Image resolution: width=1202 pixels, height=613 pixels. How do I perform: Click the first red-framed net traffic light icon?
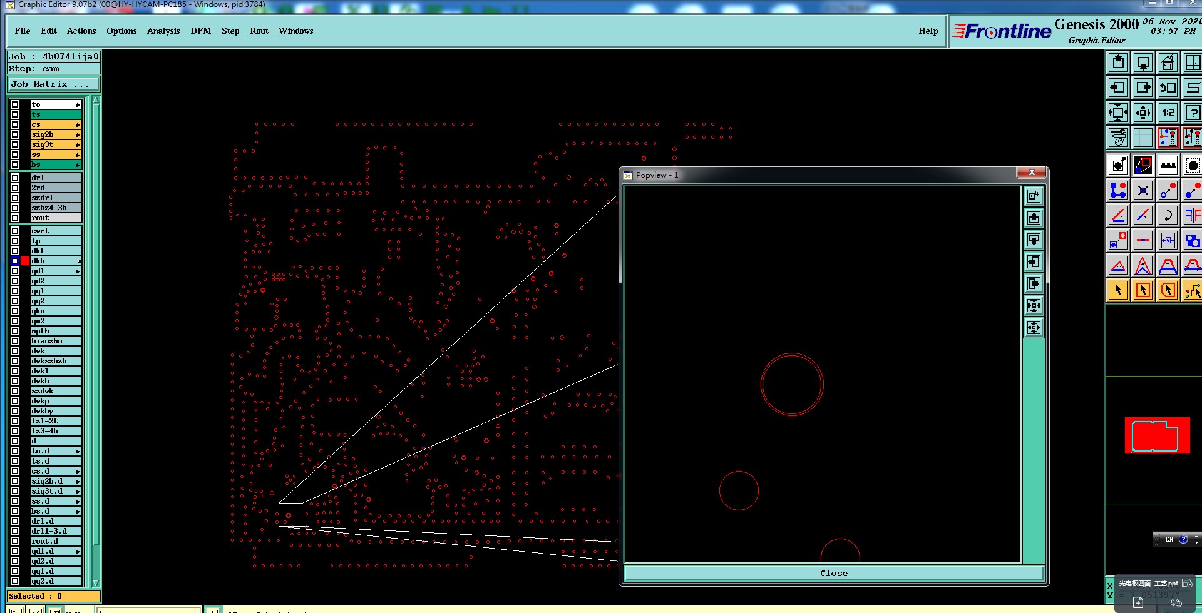[1168, 138]
